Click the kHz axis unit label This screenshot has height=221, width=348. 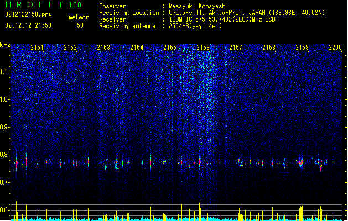click(x=5, y=45)
